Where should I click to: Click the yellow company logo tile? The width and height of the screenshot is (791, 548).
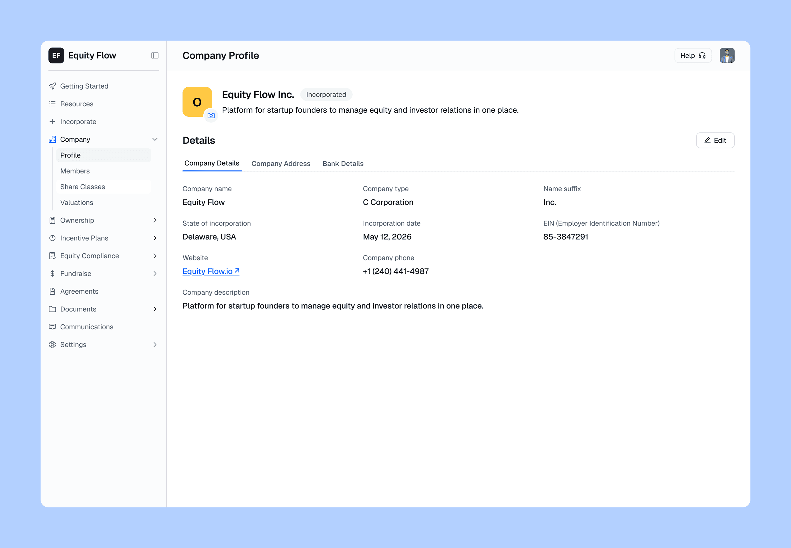[197, 102]
